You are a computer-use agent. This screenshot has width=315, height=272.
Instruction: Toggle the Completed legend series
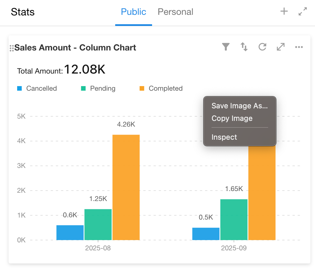point(161,88)
